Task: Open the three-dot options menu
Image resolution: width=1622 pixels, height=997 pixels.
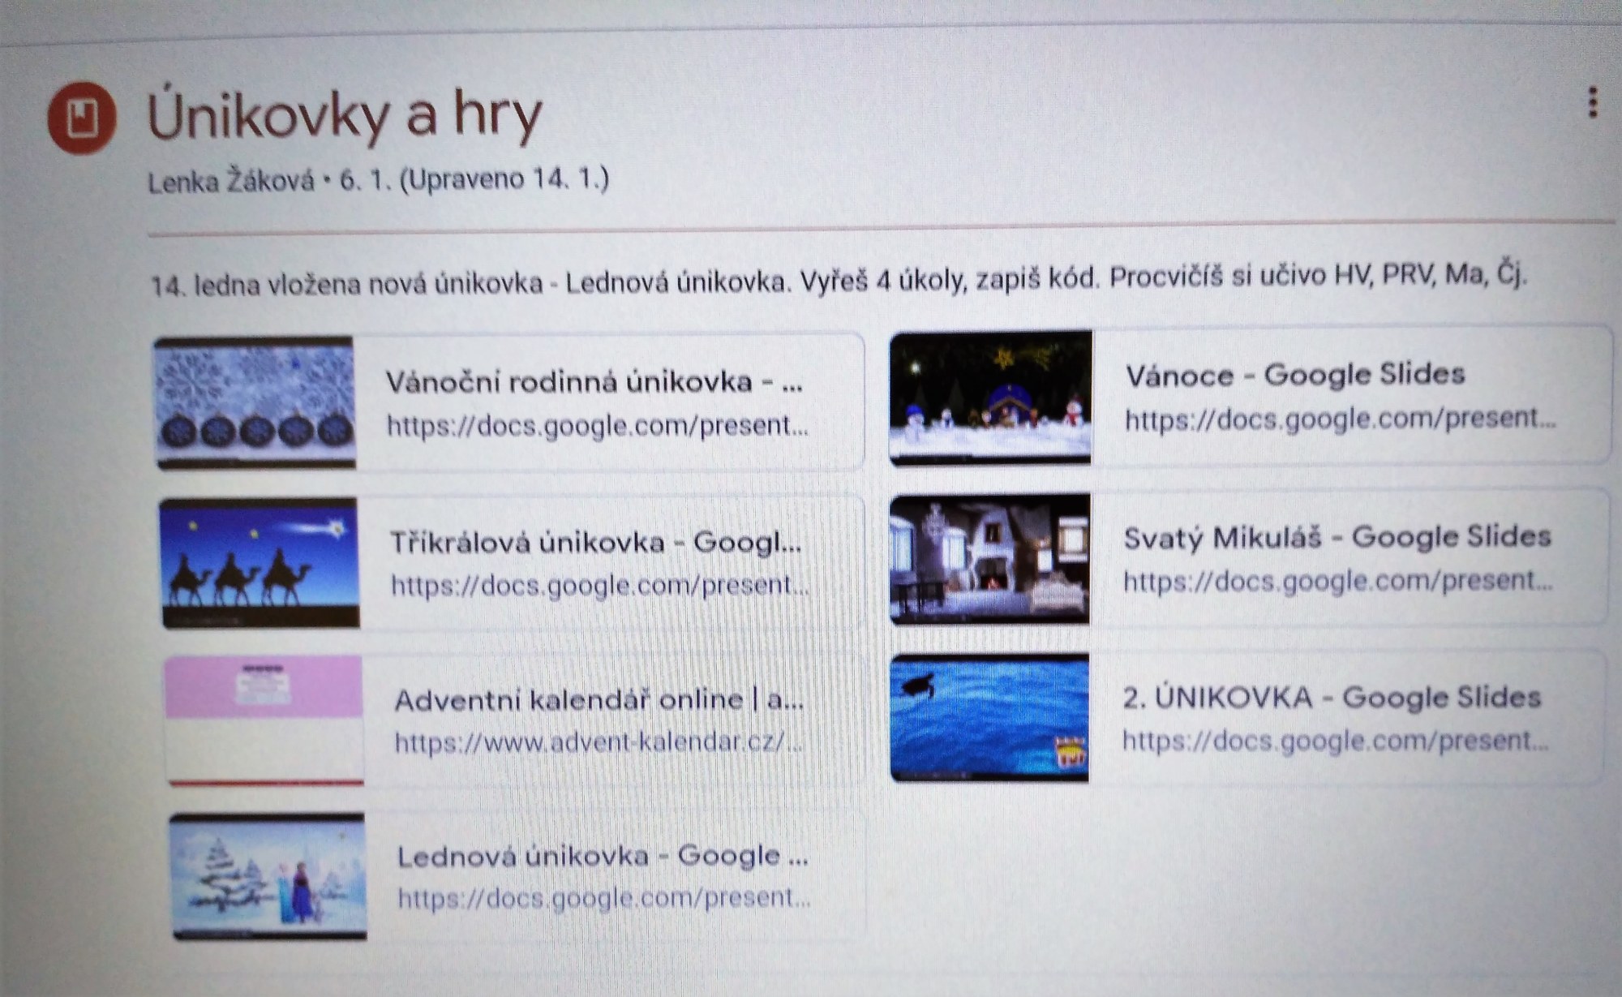Action: point(1592,103)
